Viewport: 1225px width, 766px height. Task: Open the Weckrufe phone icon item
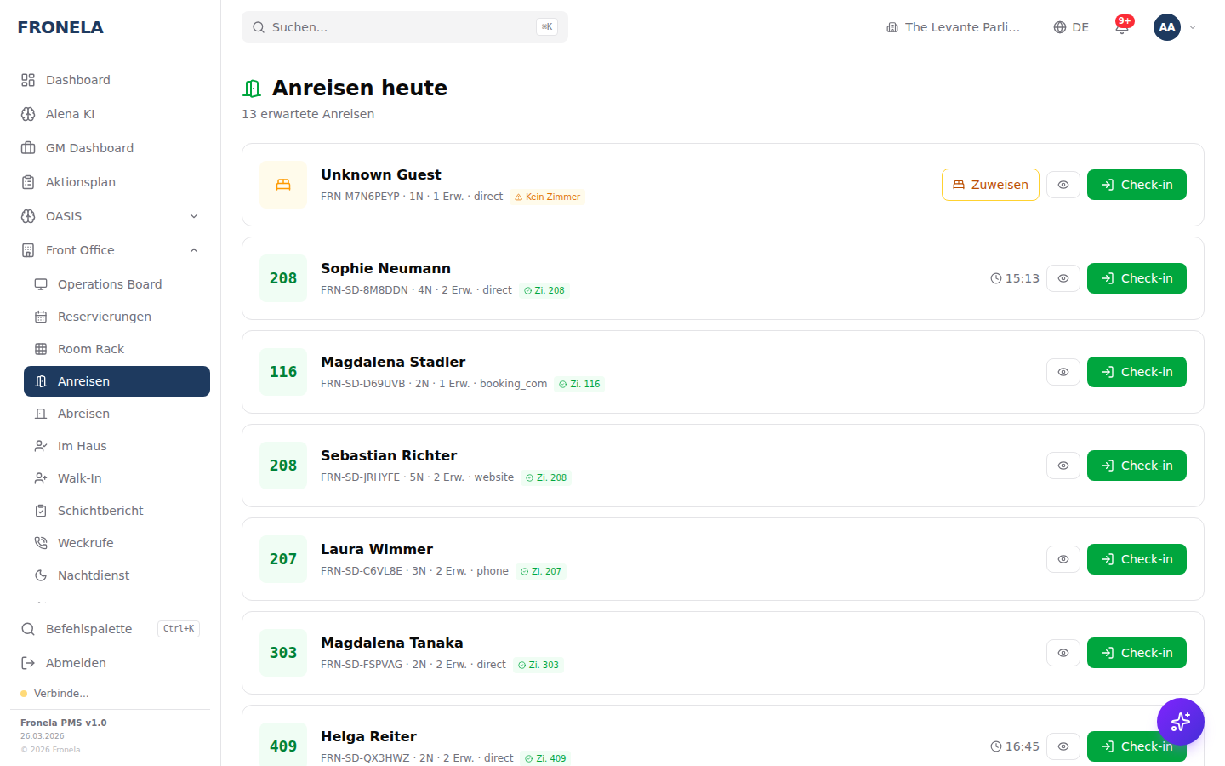coord(85,543)
